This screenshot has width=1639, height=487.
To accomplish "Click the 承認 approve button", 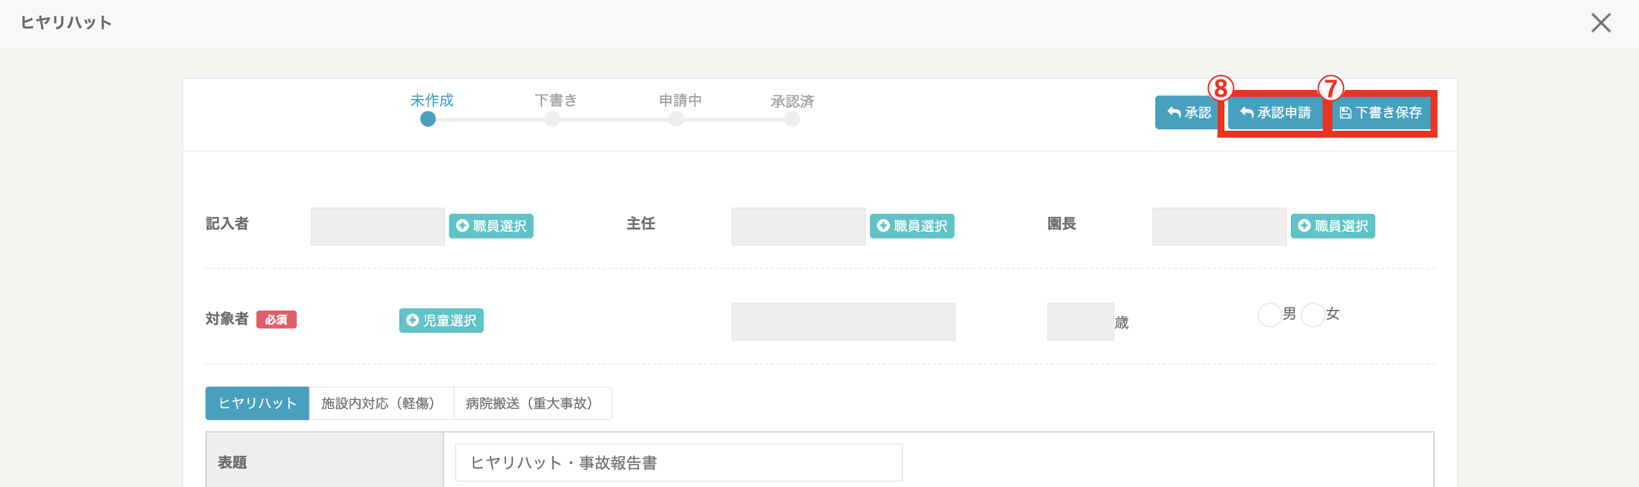I will point(1188,113).
